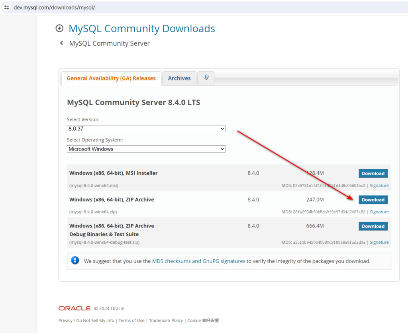Open the Terms of Use link
408x333 pixels.
131,321
